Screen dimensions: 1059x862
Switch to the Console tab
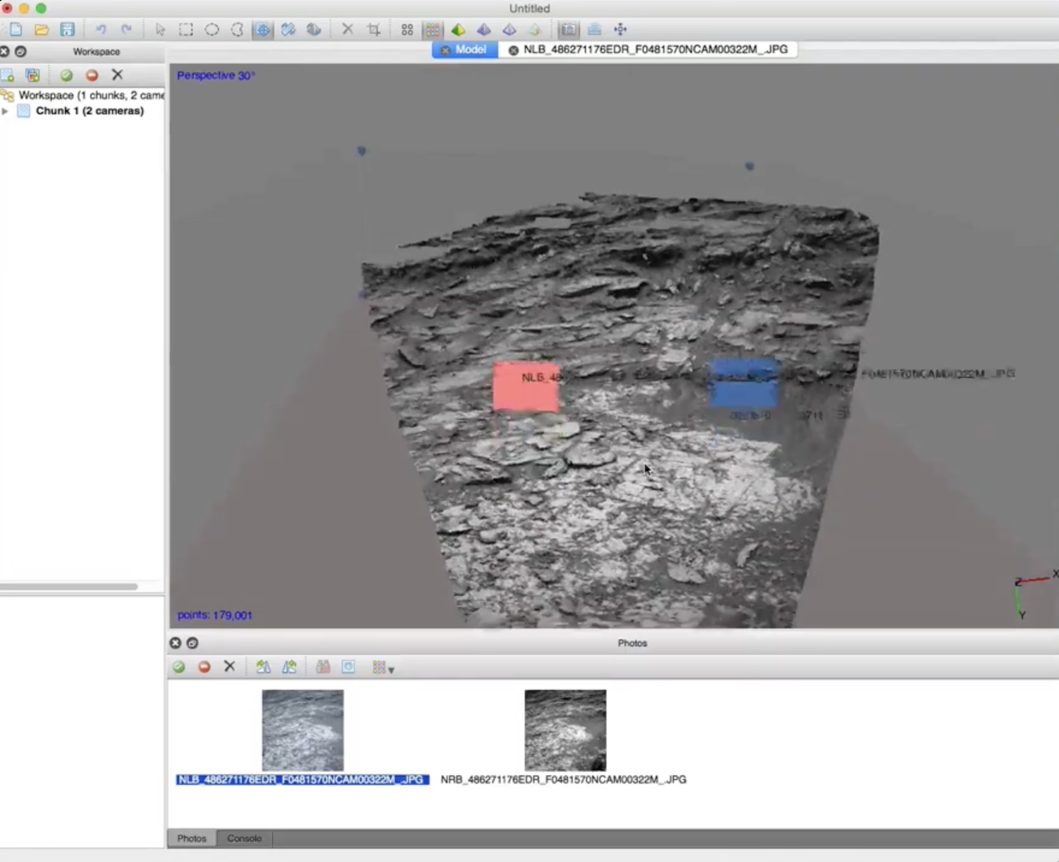point(244,839)
